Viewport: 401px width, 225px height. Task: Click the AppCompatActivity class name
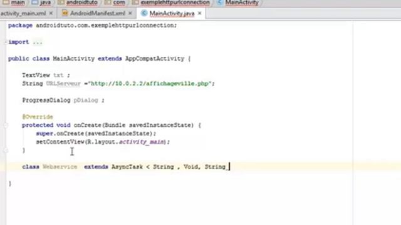point(155,59)
